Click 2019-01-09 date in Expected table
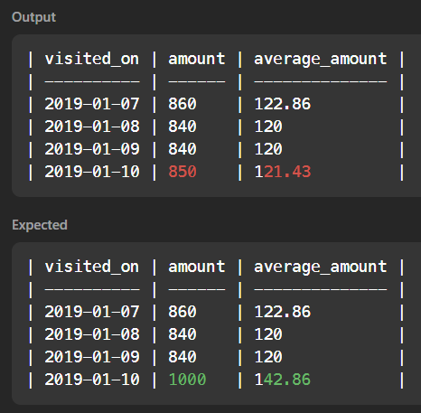The image size is (421, 413). [x=92, y=357]
